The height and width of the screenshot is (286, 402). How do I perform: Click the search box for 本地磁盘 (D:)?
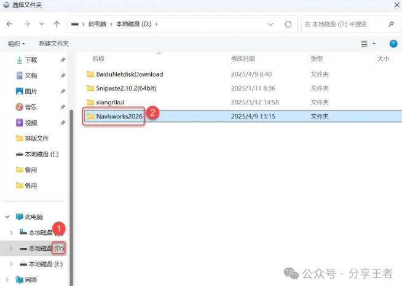click(351, 24)
